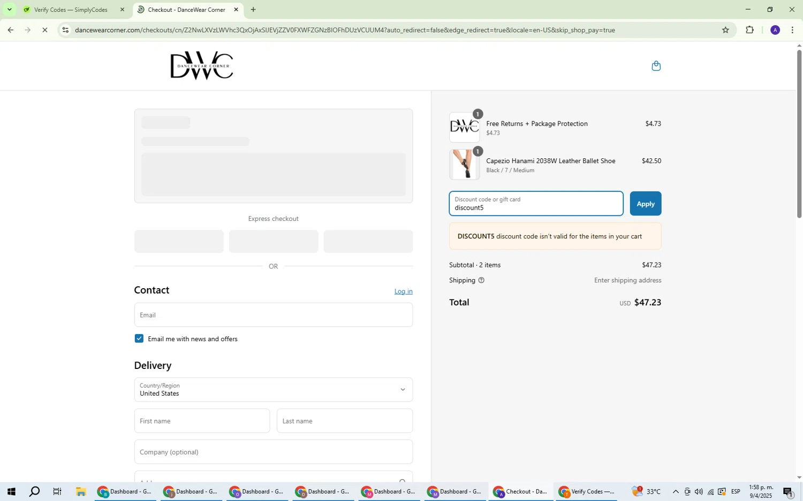
Task: Go back to the previous page
Action: (x=10, y=30)
